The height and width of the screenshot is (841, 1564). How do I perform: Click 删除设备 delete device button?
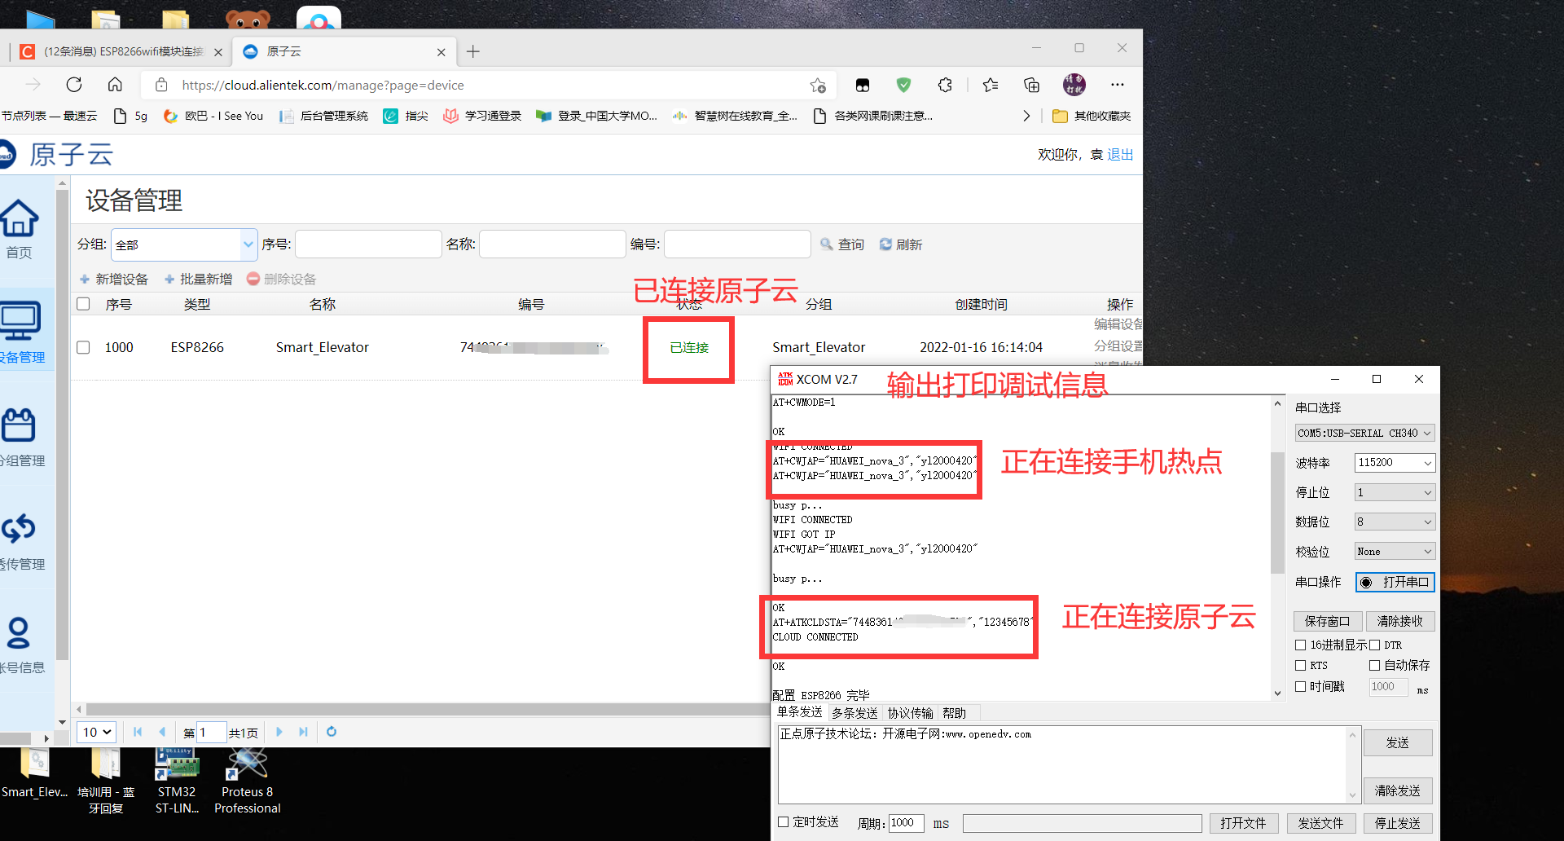tap(282, 280)
